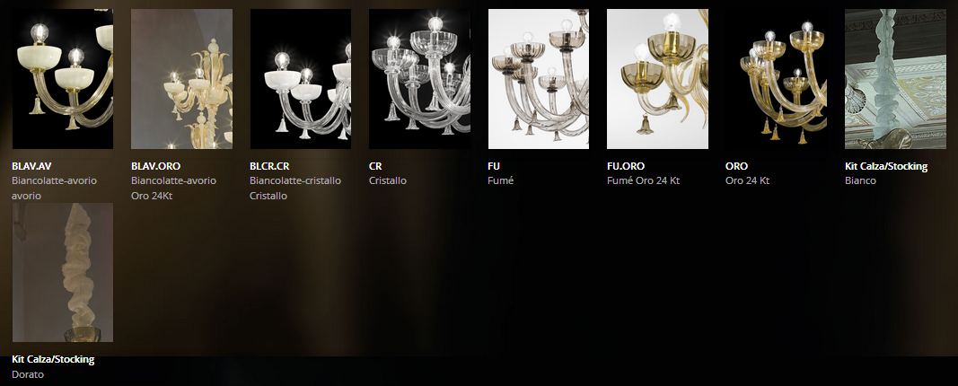
Task: Click Kit Calza/Stocking title above Dorato
Action: pyautogui.click(x=53, y=359)
